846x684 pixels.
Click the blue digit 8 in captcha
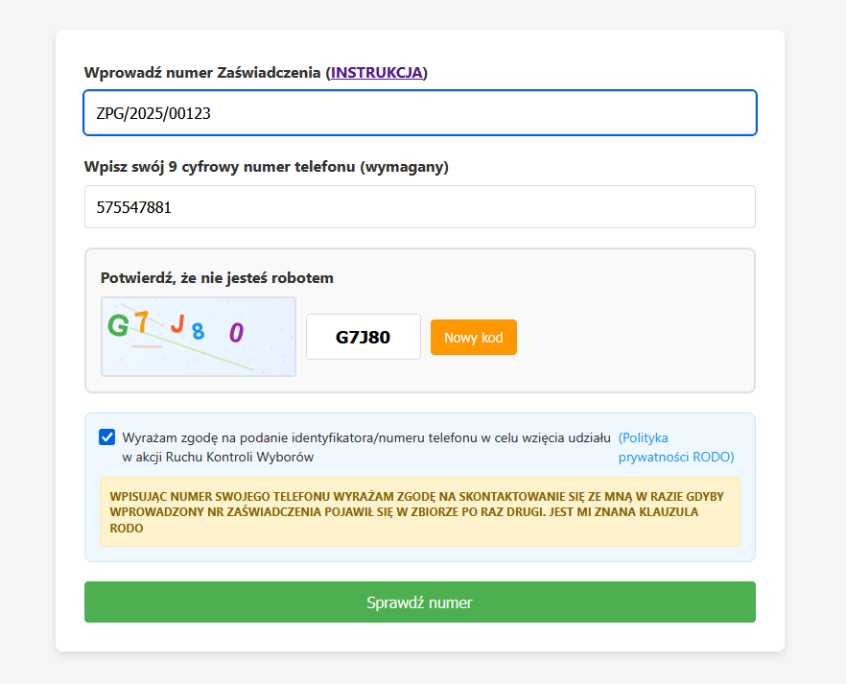(x=198, y=332)
